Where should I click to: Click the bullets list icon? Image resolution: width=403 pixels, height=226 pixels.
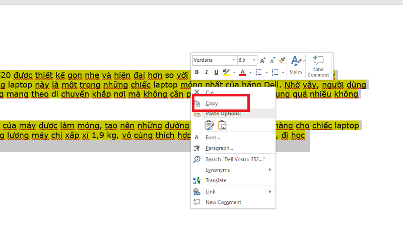(x=258, y=72)
